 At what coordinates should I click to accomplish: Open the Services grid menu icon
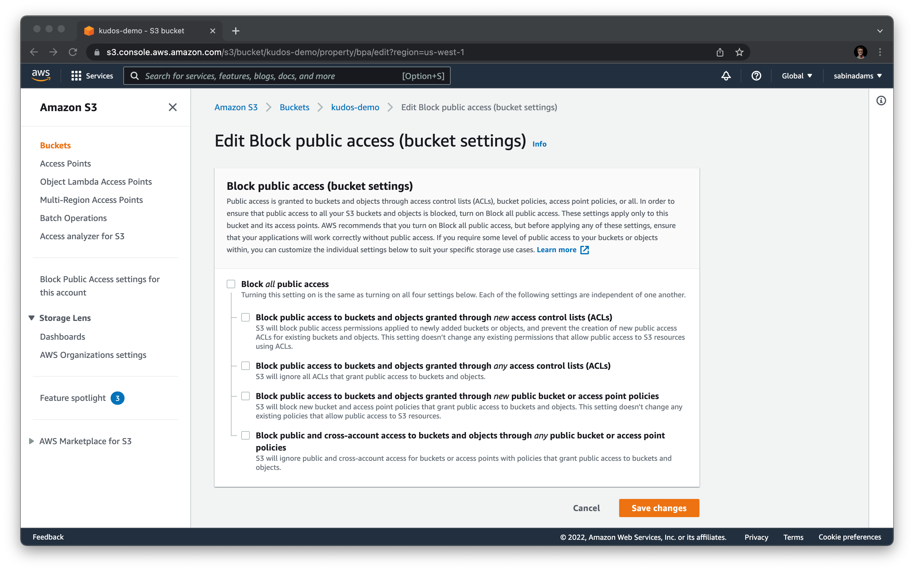[x=76, y=76]
